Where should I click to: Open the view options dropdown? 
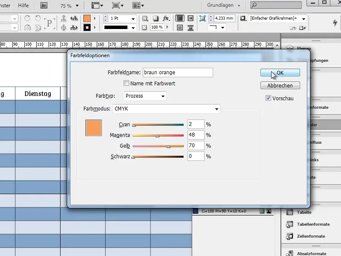click(97, 6)
